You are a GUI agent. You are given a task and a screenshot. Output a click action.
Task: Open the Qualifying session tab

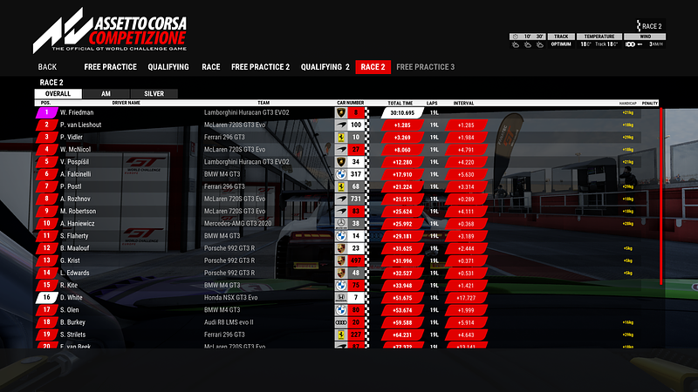coord(168,67)
